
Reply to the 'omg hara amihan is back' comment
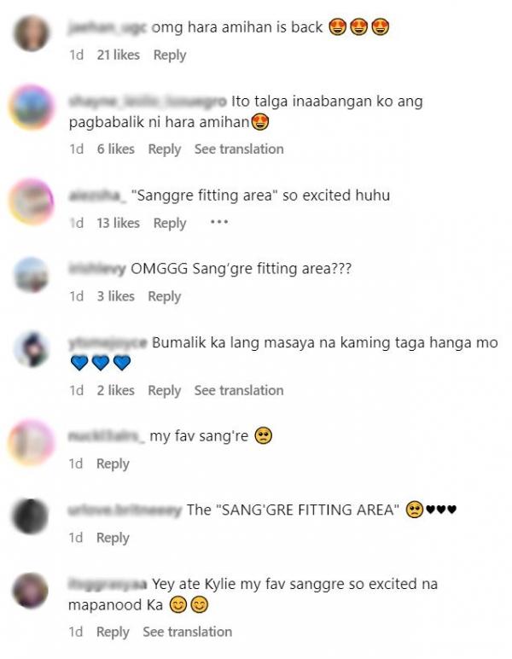pos(170,55)
